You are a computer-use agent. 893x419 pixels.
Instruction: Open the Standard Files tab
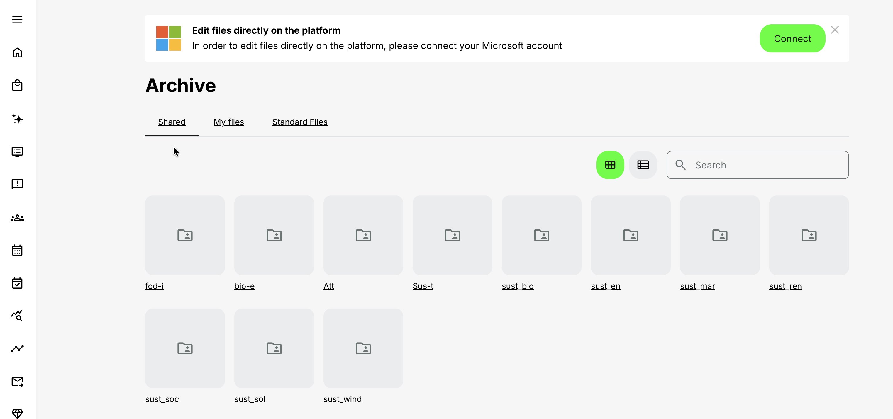coord(300,122)
